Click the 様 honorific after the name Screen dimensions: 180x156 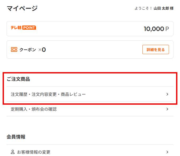coord(172,8)
